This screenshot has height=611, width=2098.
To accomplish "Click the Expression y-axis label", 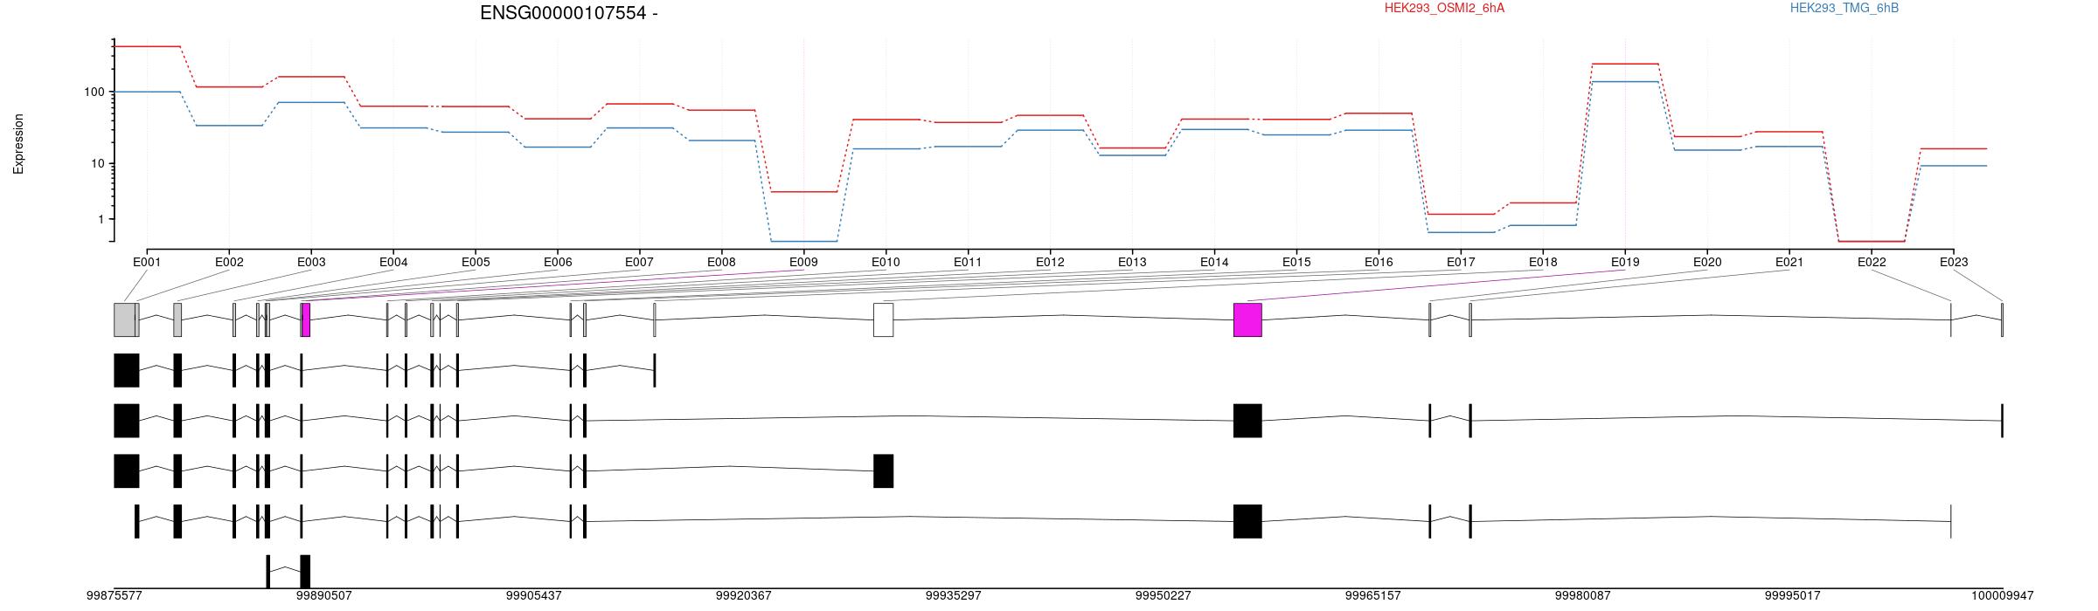I will 18,144.
